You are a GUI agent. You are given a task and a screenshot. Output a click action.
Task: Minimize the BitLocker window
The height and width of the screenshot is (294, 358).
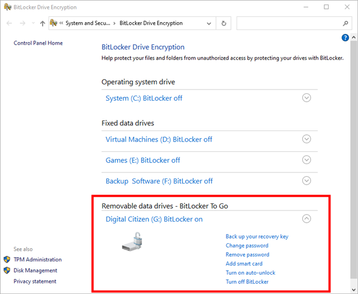coord(306,7)
